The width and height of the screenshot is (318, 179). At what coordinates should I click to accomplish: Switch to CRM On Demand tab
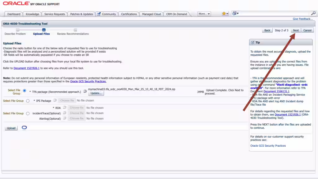click(x=176, y=14)
